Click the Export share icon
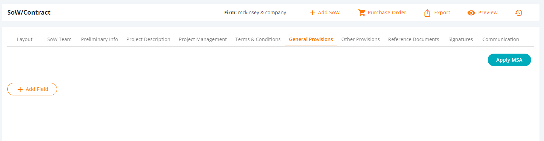The image size is (544, 141). click(x=427, y=13)
